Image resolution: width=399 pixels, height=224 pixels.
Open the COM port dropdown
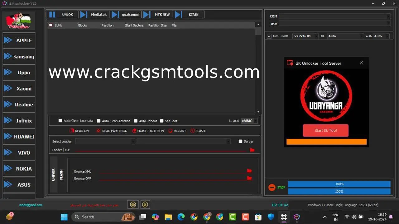[x=334, y=16]
